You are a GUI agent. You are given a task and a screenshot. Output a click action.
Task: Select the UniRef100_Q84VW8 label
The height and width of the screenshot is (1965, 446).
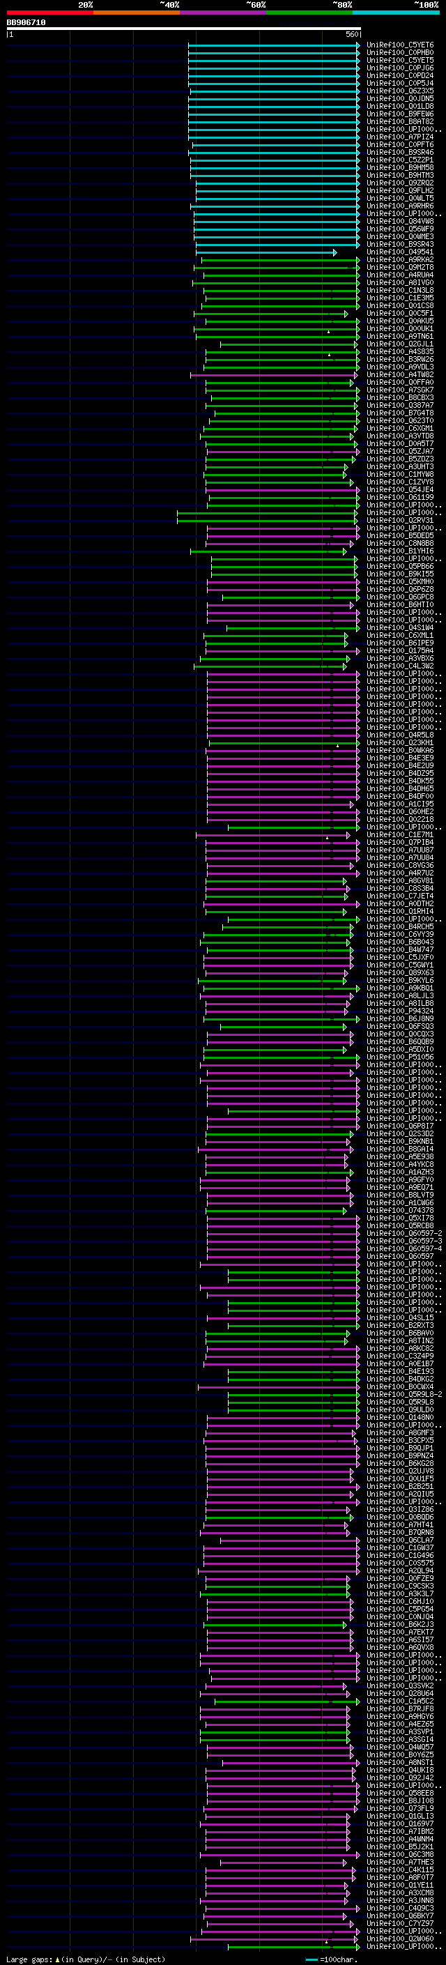pos(400,221)
